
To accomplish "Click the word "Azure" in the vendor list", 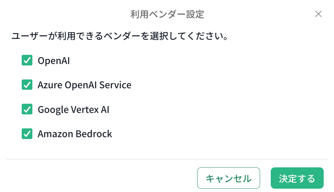I will (50, 85).
